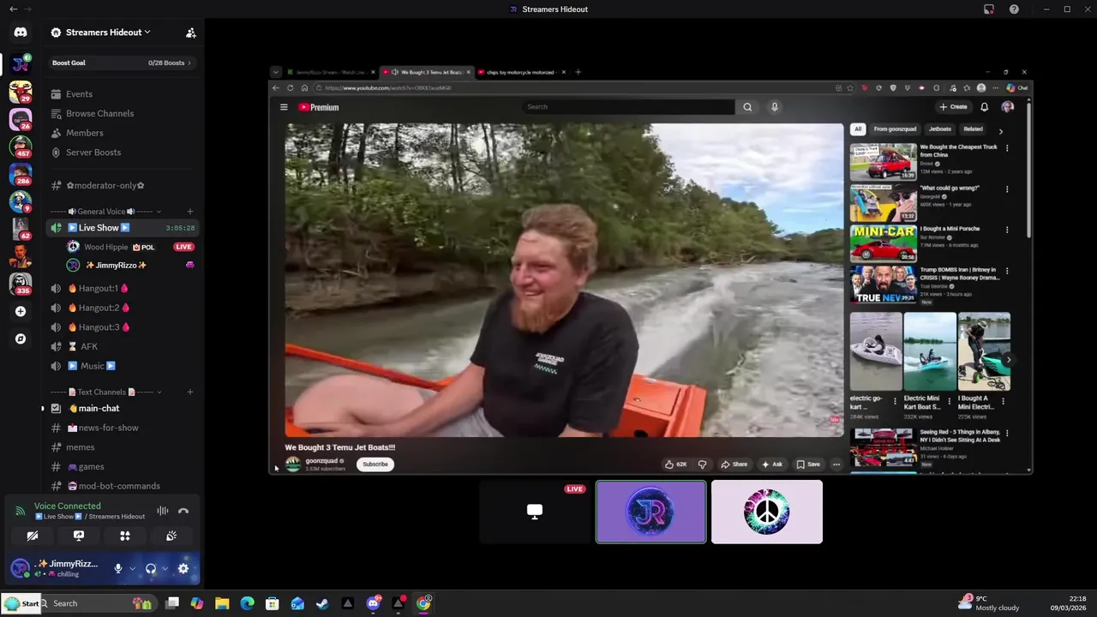Open Task View on the taskbar

tap(172, 603)
